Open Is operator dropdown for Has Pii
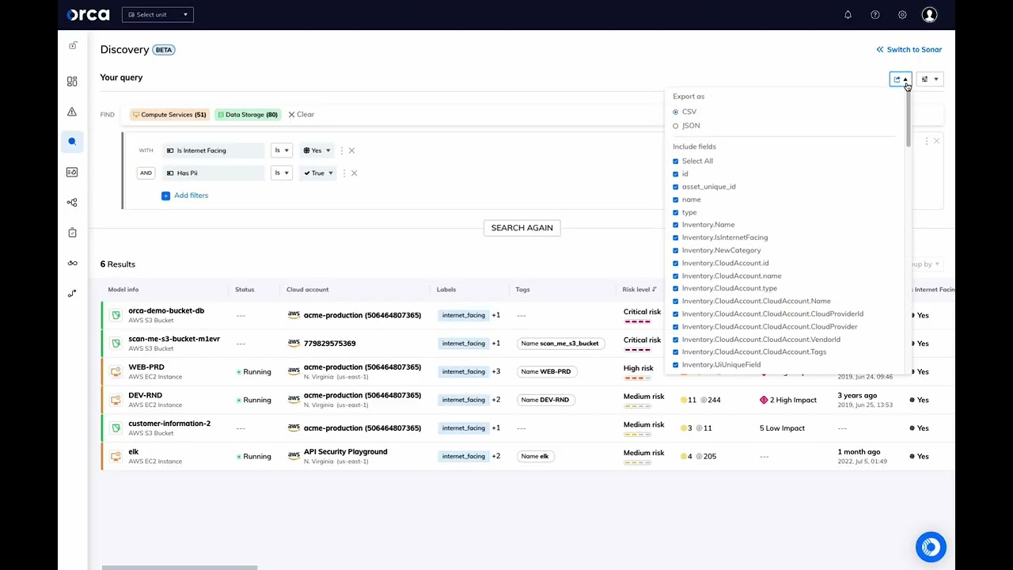 point(281,173)
